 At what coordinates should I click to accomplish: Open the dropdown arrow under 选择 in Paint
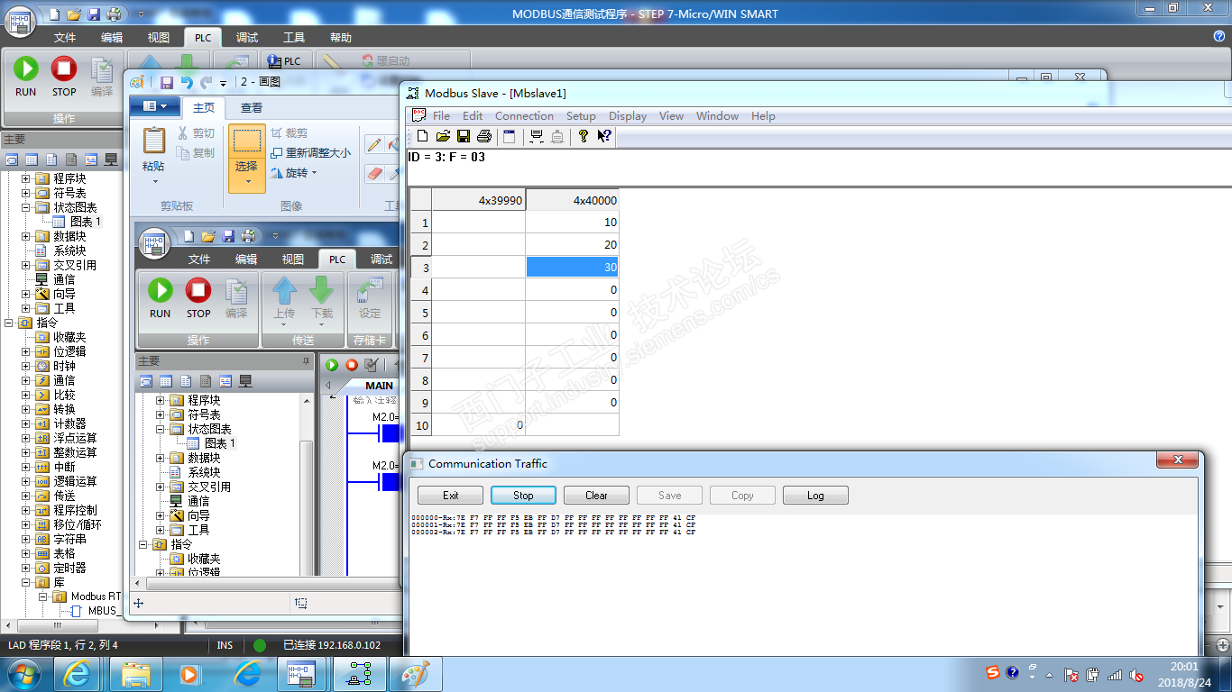point(246,182)
